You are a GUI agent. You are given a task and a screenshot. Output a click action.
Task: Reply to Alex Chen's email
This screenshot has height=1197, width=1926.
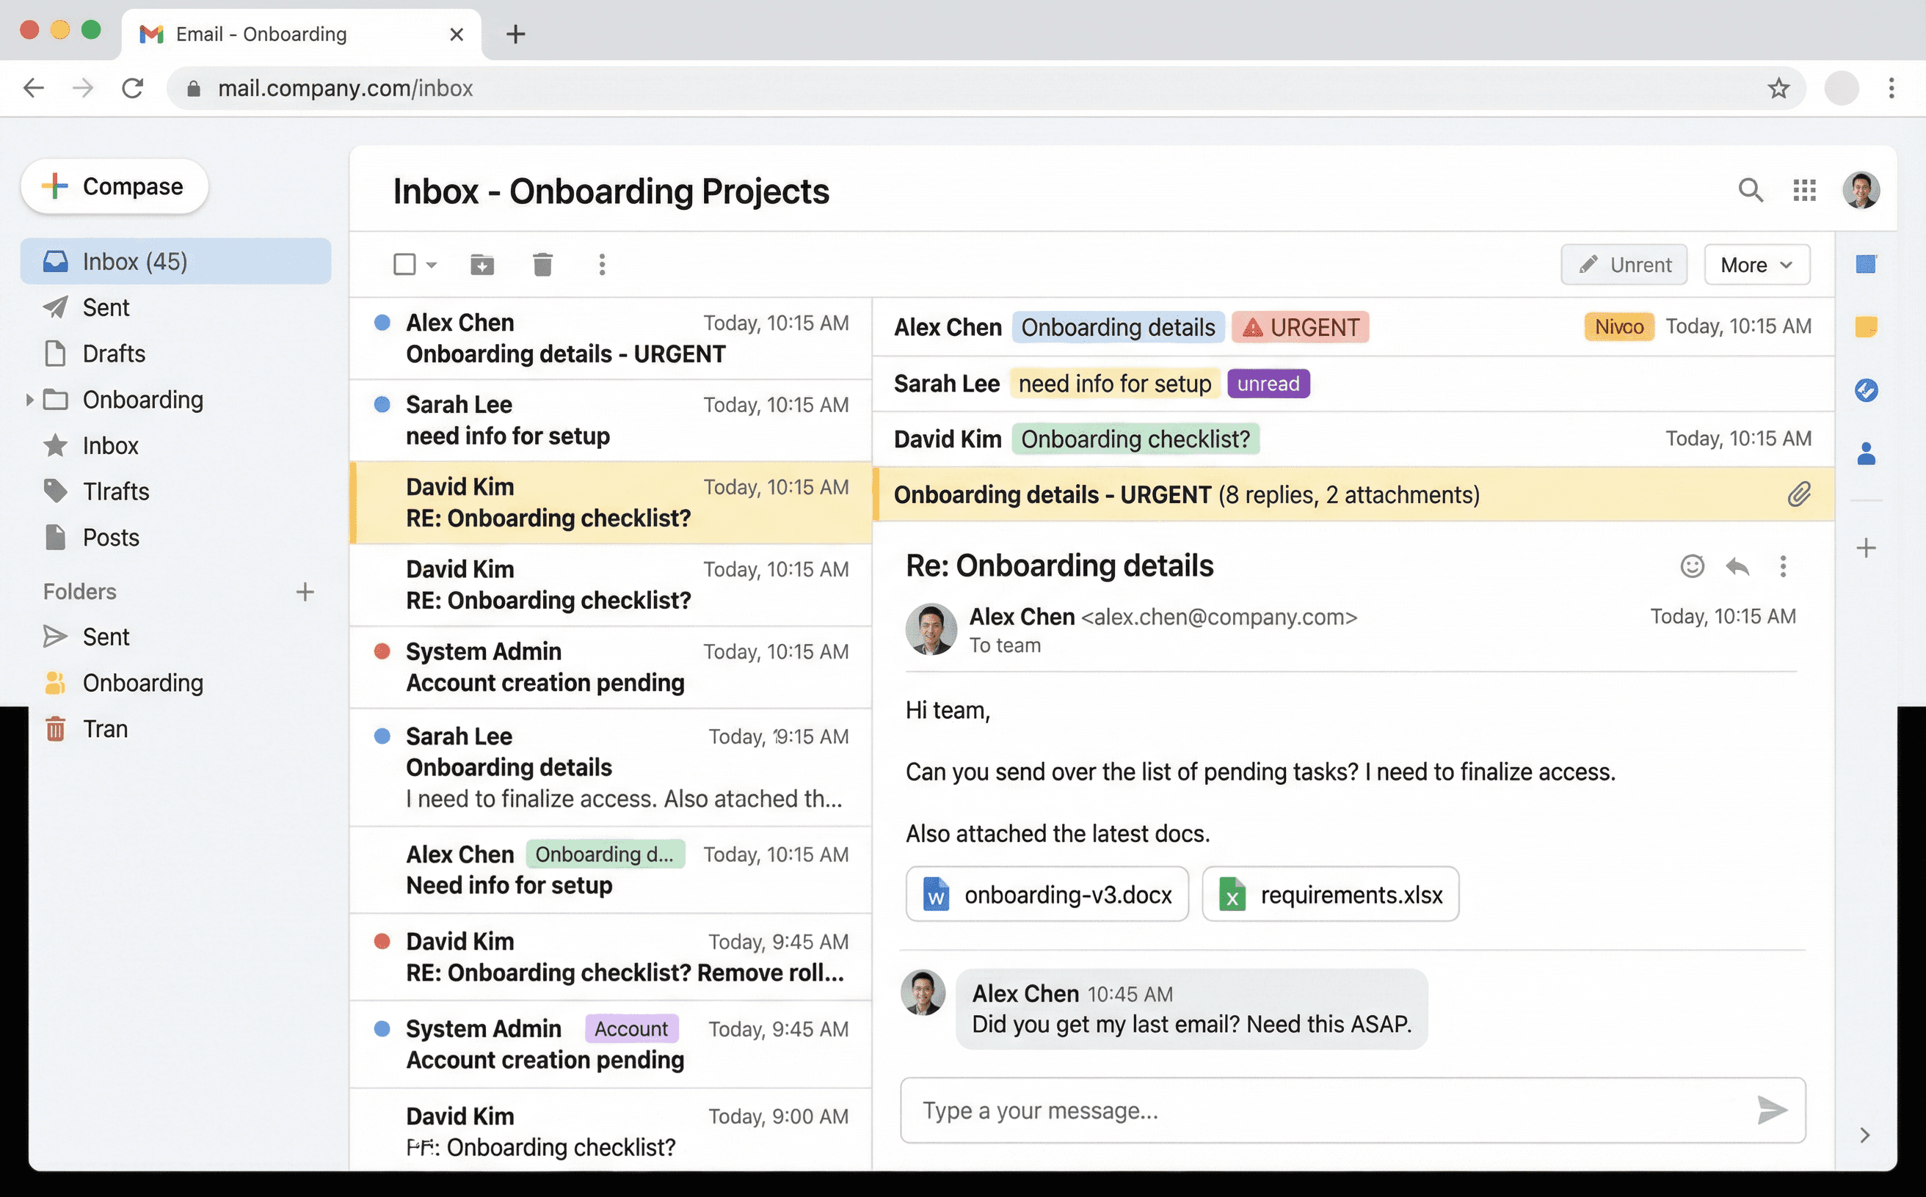point(1738,567)
